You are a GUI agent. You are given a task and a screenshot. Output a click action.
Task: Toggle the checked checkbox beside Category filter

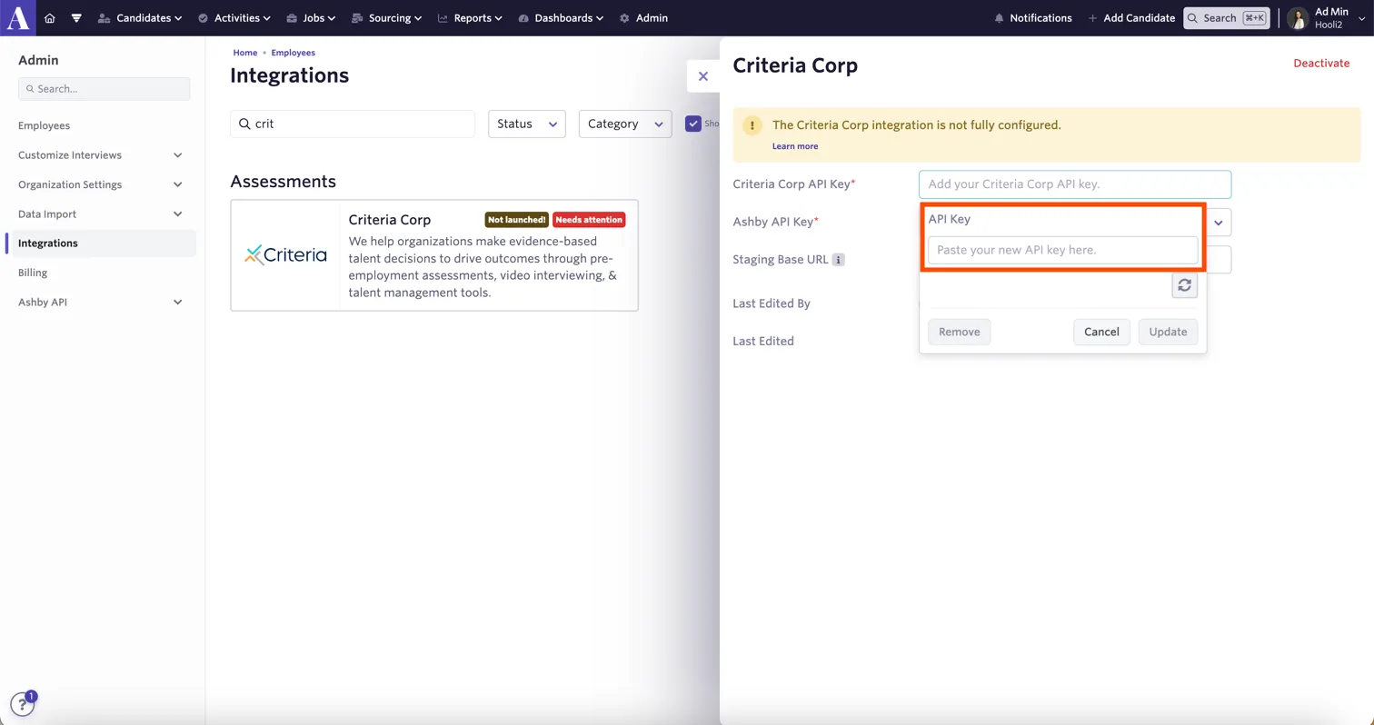click(x=693, y=124)
